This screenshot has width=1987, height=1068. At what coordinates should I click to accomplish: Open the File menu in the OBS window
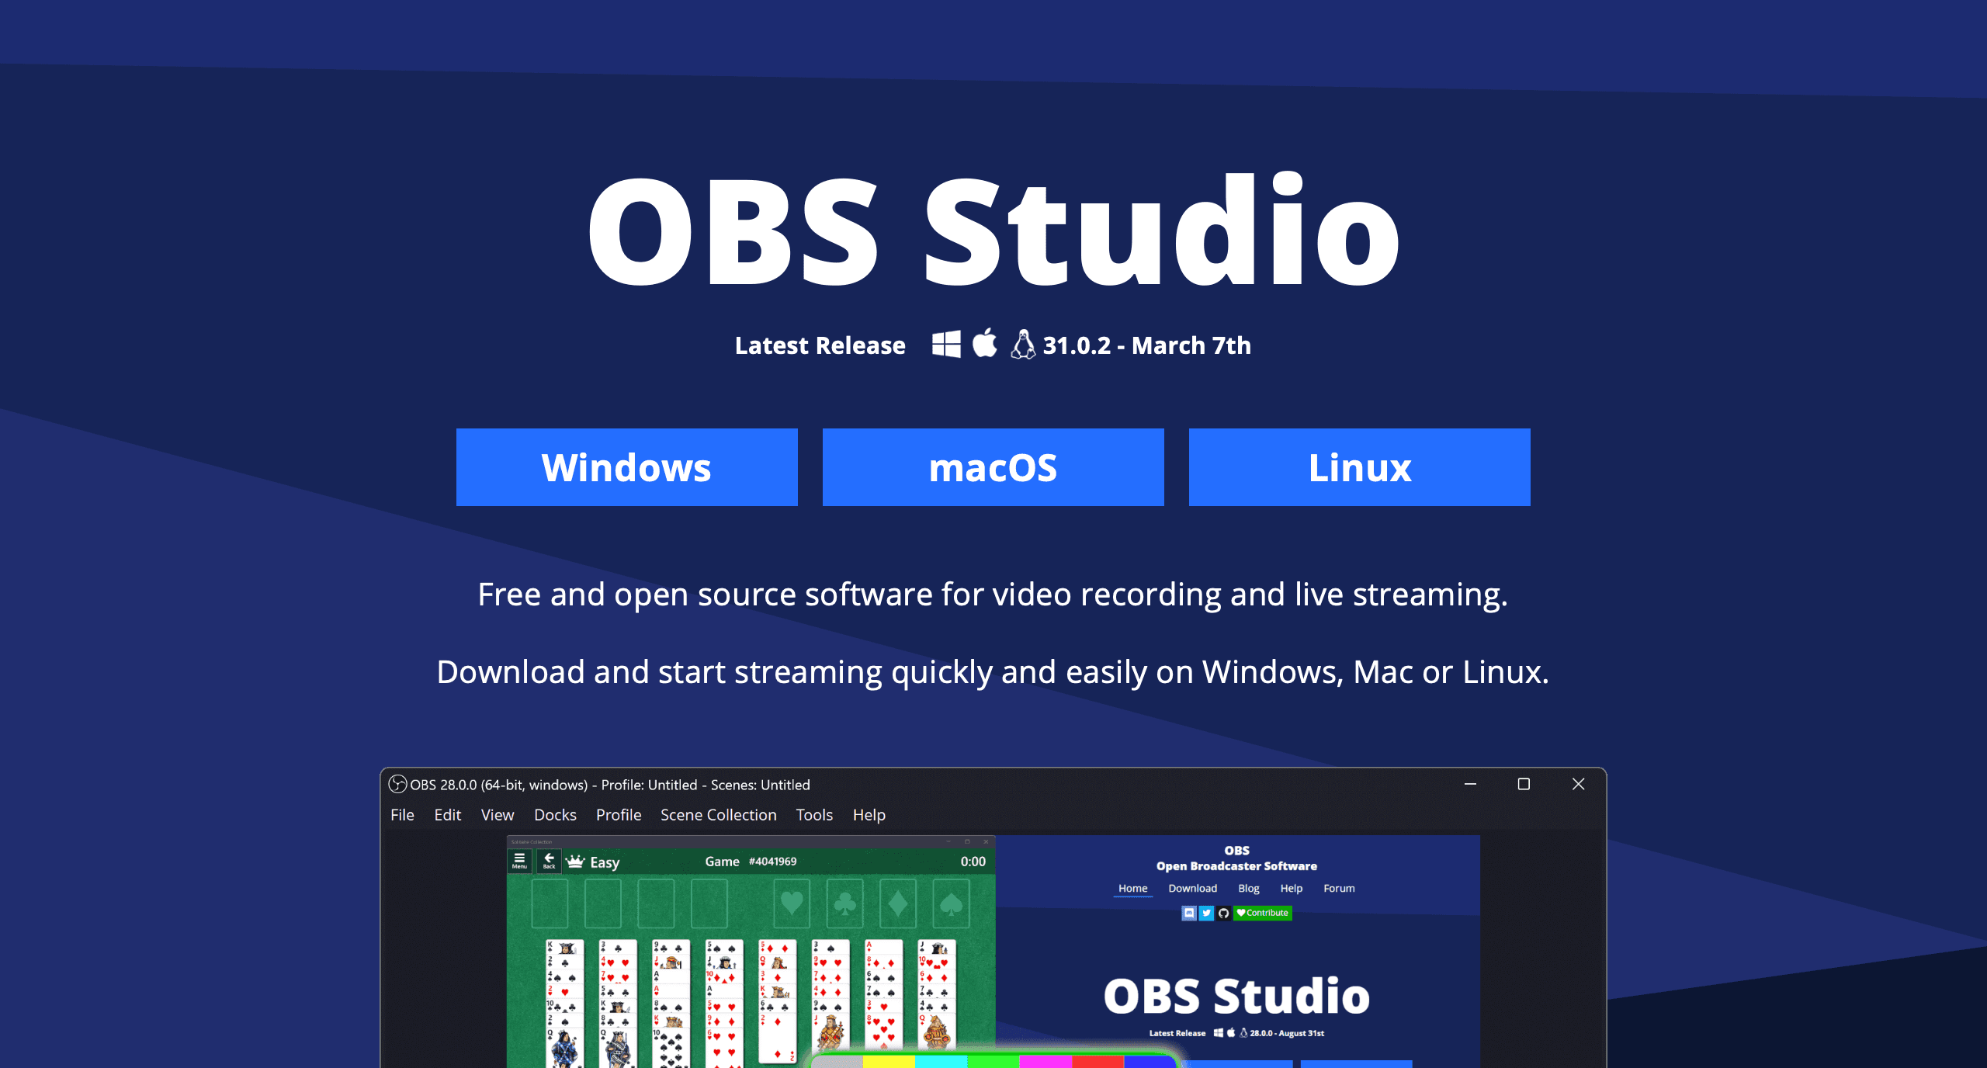(x=402, y=815)
